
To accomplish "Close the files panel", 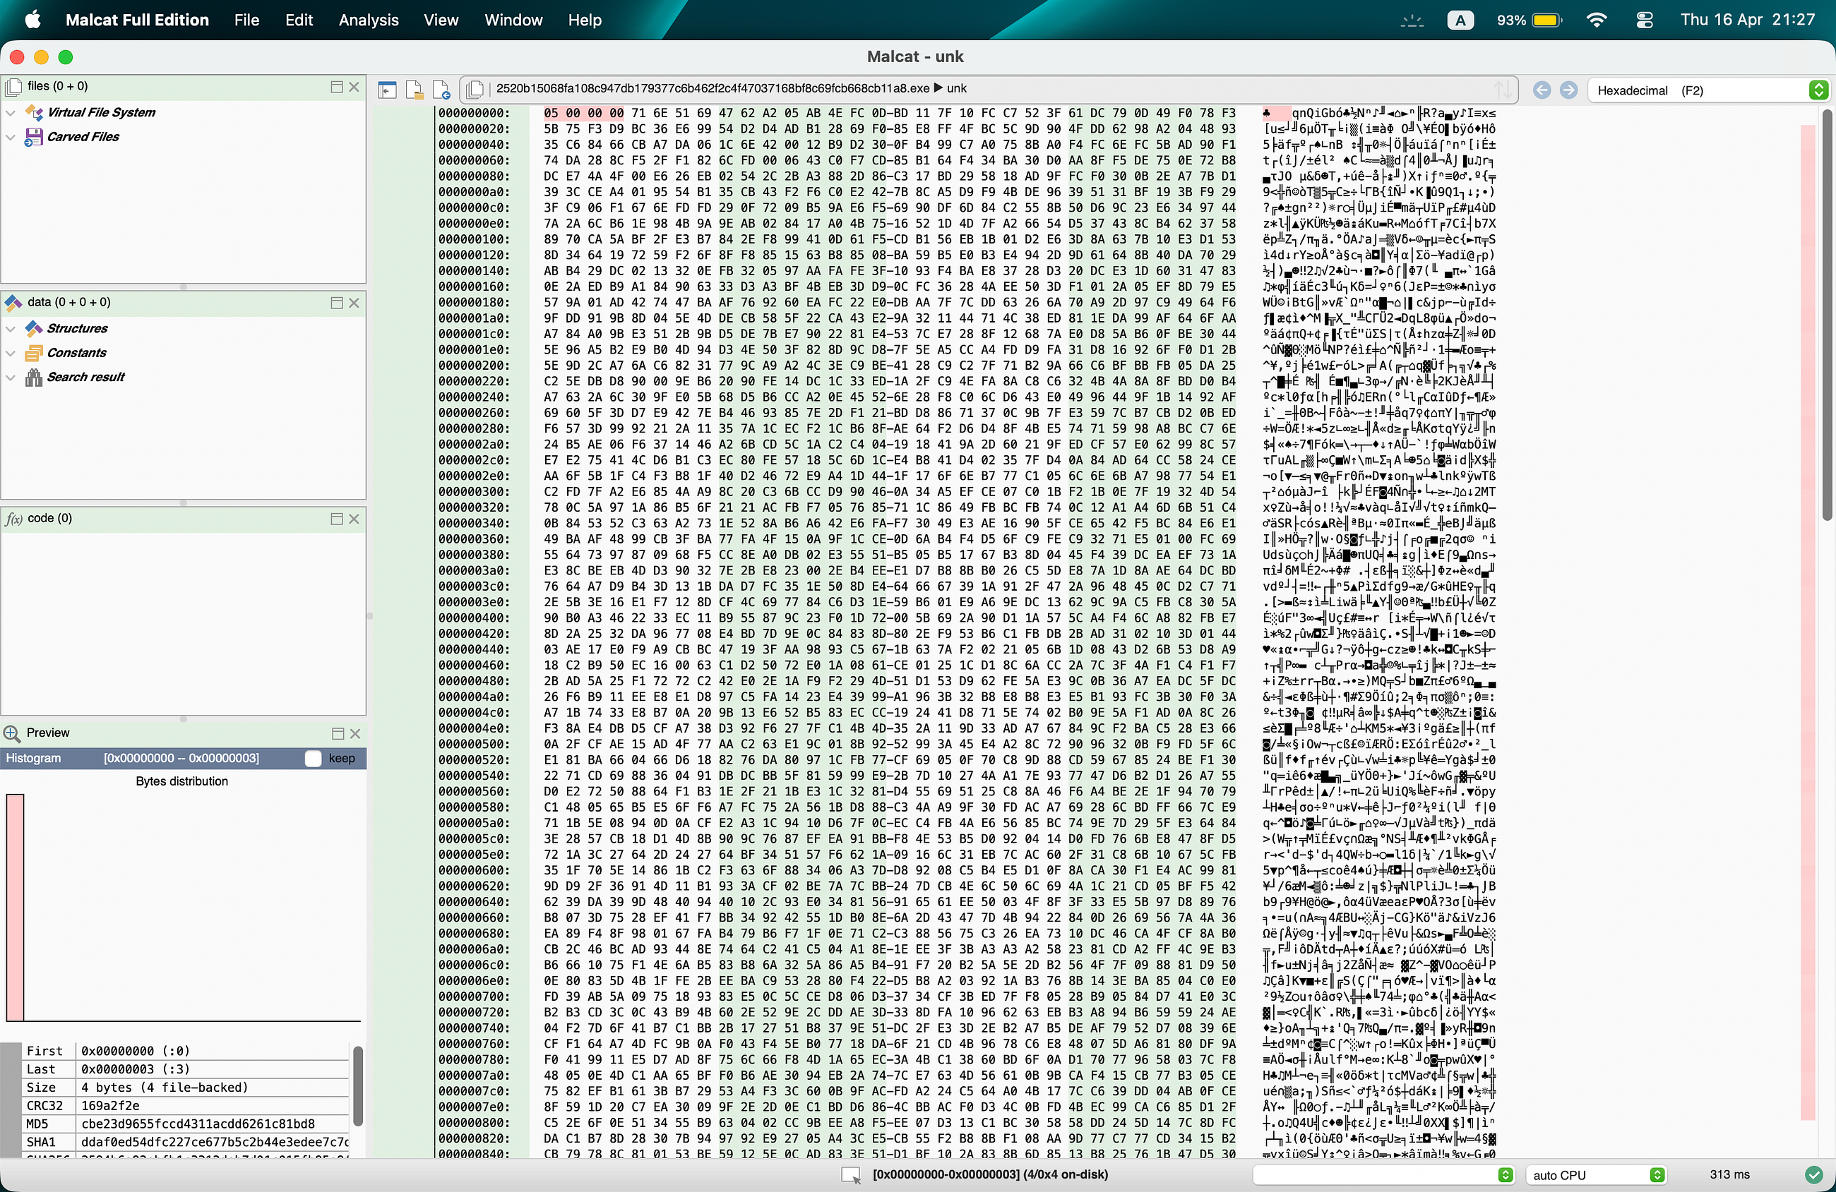I will [x=354, y=86].
